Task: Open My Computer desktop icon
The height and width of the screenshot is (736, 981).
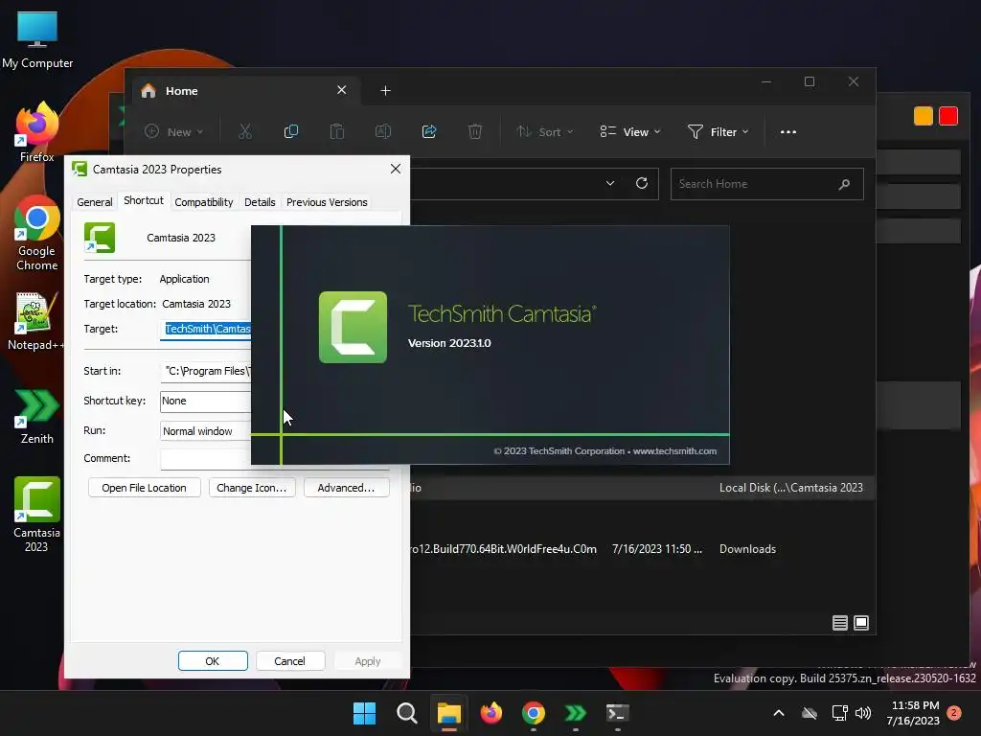Action: click(x=37, y=39)
